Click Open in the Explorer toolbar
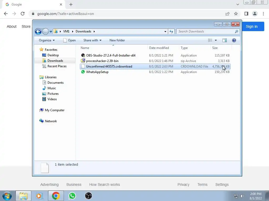The width and height of the screenshot is (269, 201). tap(69, 40)
